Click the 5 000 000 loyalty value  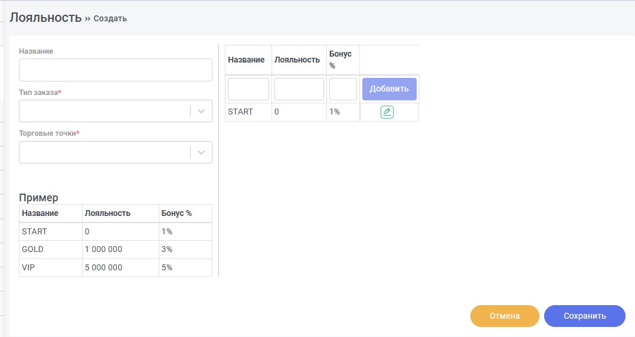103,267
